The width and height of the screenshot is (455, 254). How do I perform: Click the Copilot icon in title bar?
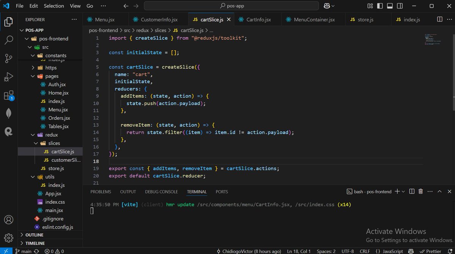point(326,6)
